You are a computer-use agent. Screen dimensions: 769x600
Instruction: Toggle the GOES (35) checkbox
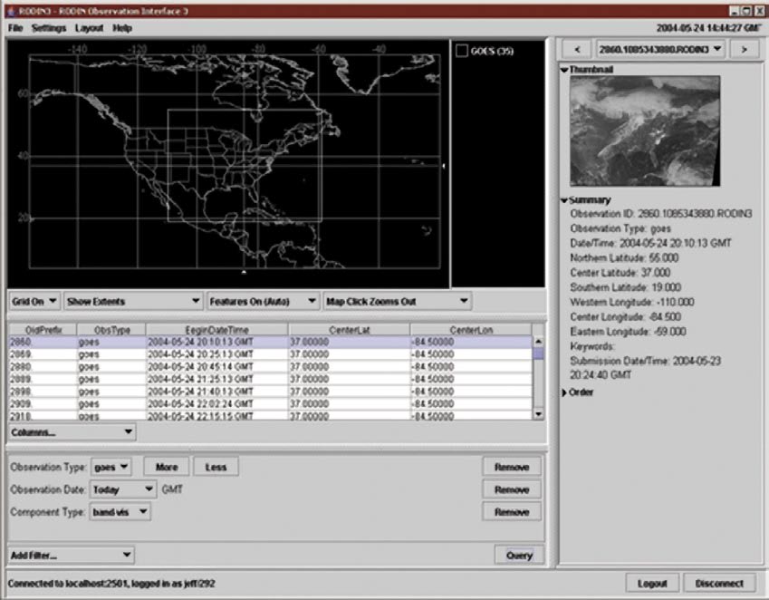[462, 51]
